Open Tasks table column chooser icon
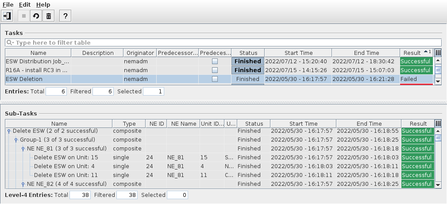This screenshot has height=204, width=447. pyautogui.click(x=438, y=53)
